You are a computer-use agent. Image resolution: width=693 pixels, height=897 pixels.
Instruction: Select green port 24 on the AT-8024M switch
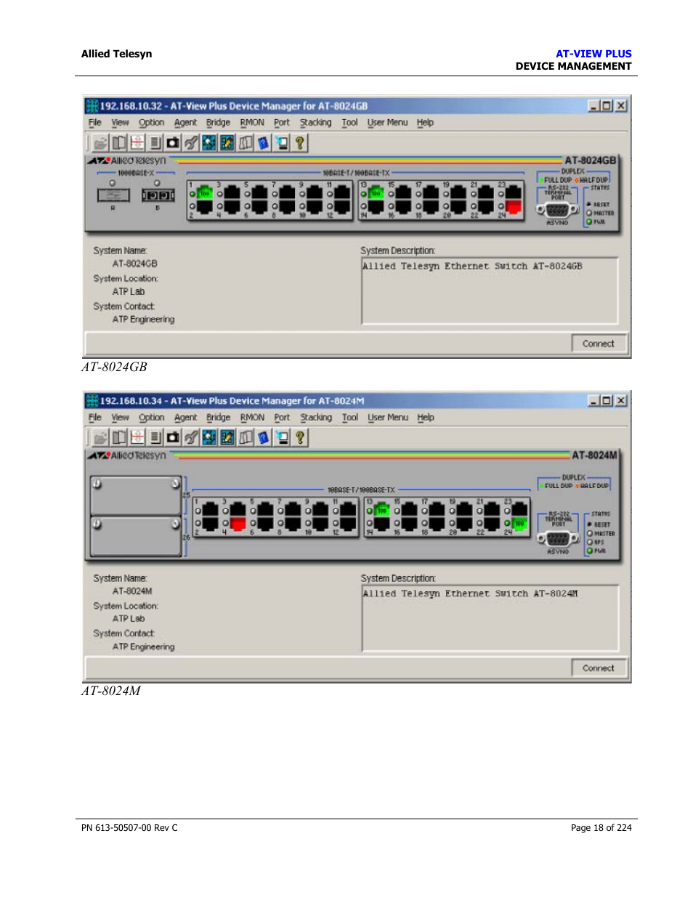[x=519, y=524]
